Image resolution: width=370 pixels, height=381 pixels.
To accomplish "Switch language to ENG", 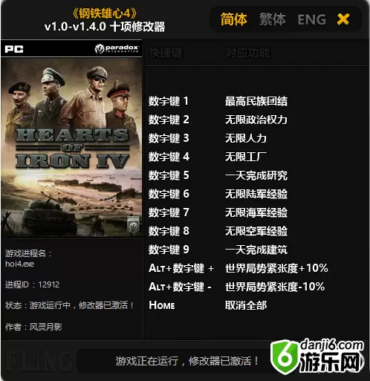I will pyautogui.click(x=311, y=19).
